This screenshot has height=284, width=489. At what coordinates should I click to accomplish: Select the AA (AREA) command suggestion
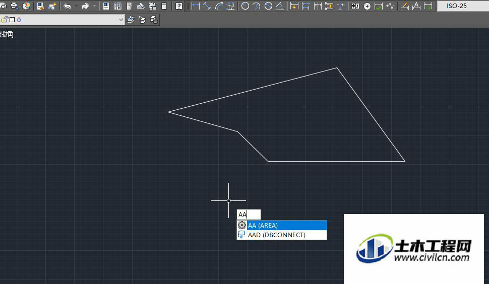coord(282,225)
